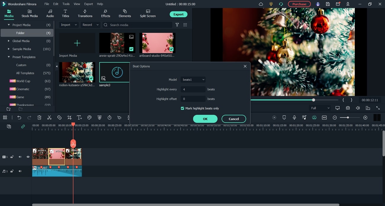Collapse the Project Media tree
Screen dimensions: 385x206
9,25
